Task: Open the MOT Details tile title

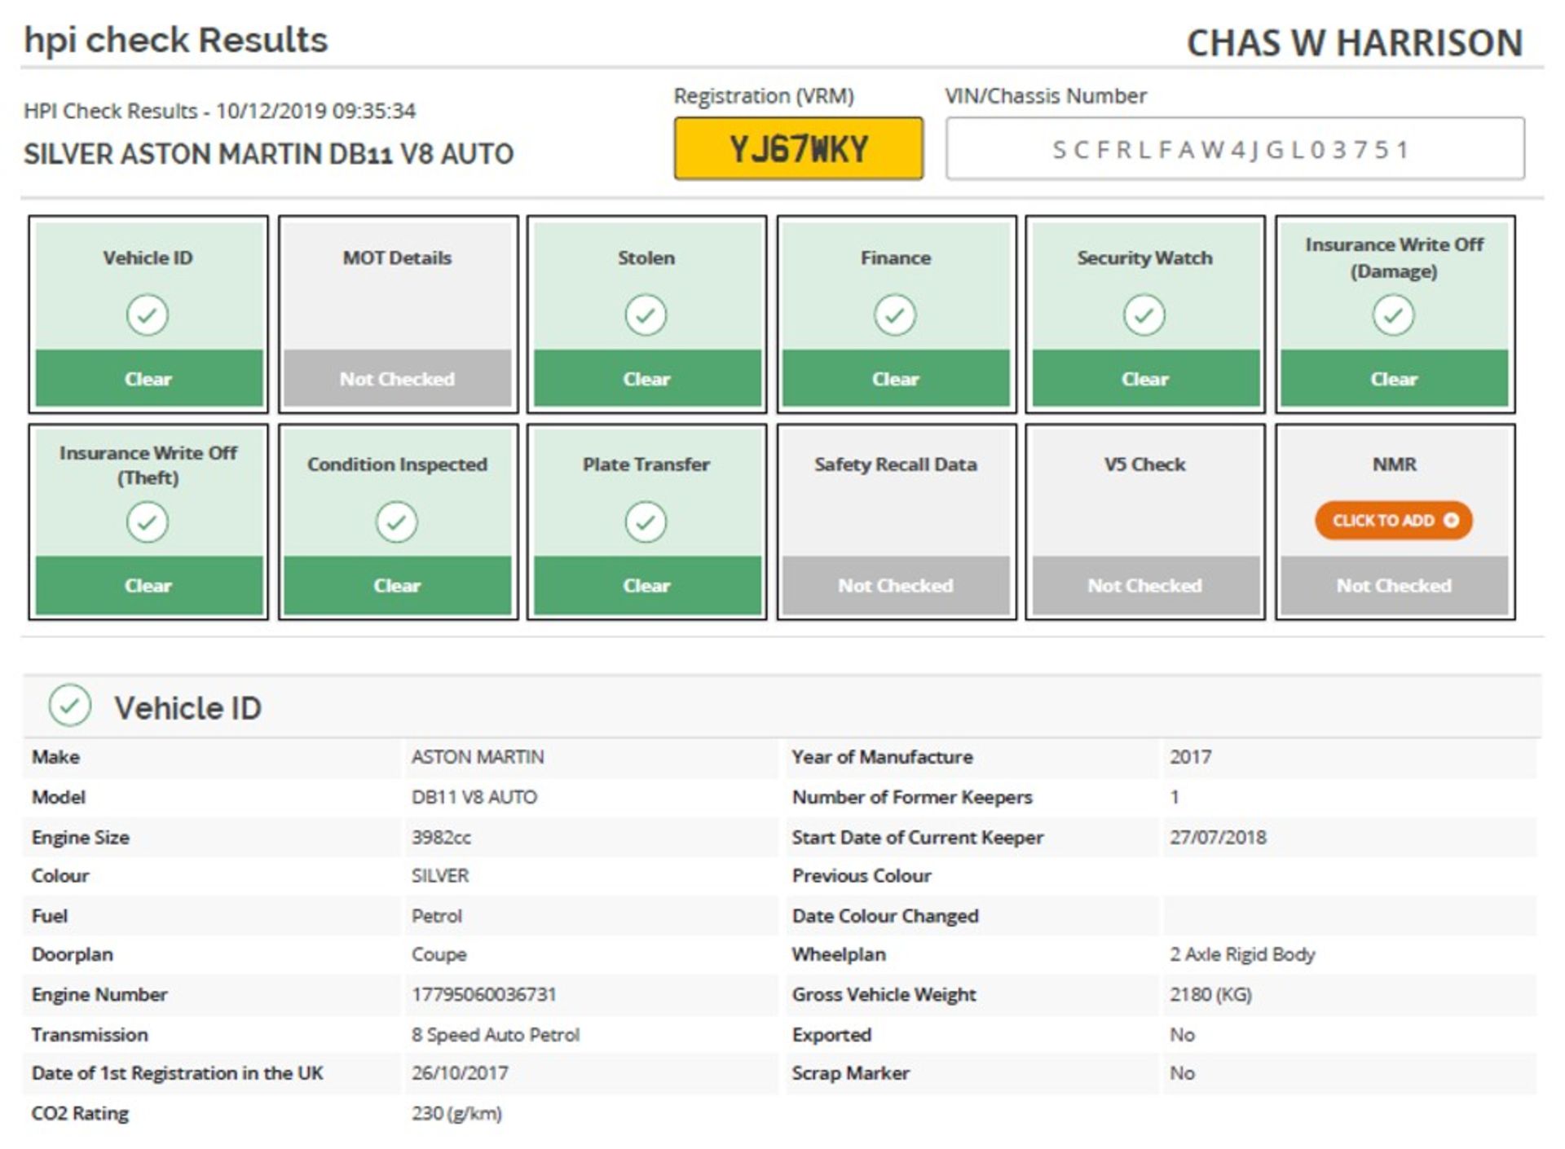Action: (397, 258)
